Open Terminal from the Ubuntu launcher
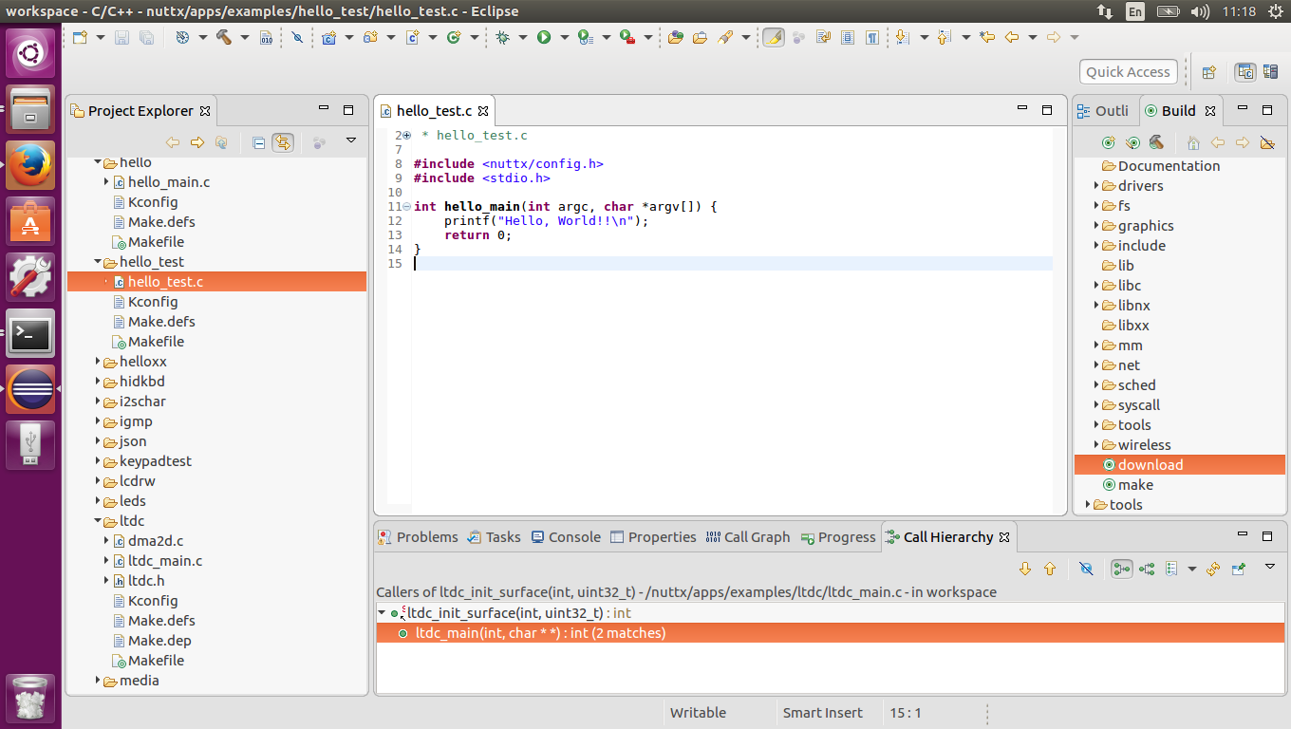The image size is (1291, 729). point(30,333)
